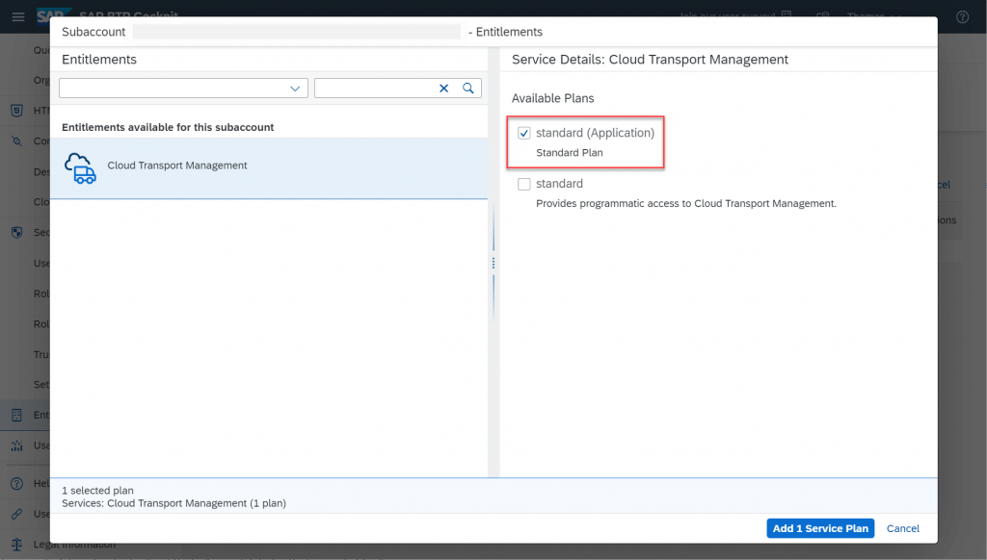Image resolution: width=987 pixels, height=560 pixels.
Task: Open HTML5 section icon in sidebar
Action: pyautogui.click(x=17, y=111)
